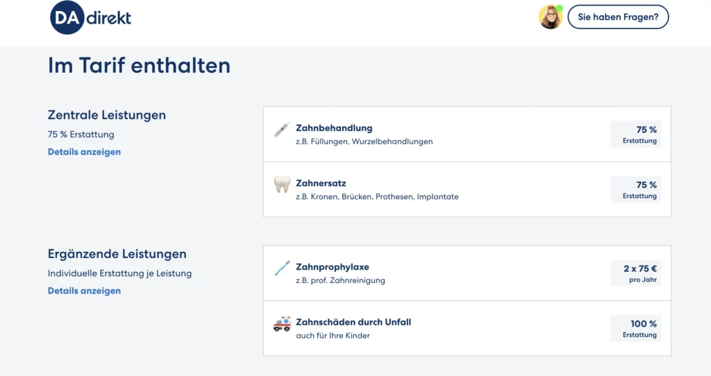The width and height of the screenshot is (711, 376).
Task: Click the advisor avatar photo
Action: [x=551, y=17]
